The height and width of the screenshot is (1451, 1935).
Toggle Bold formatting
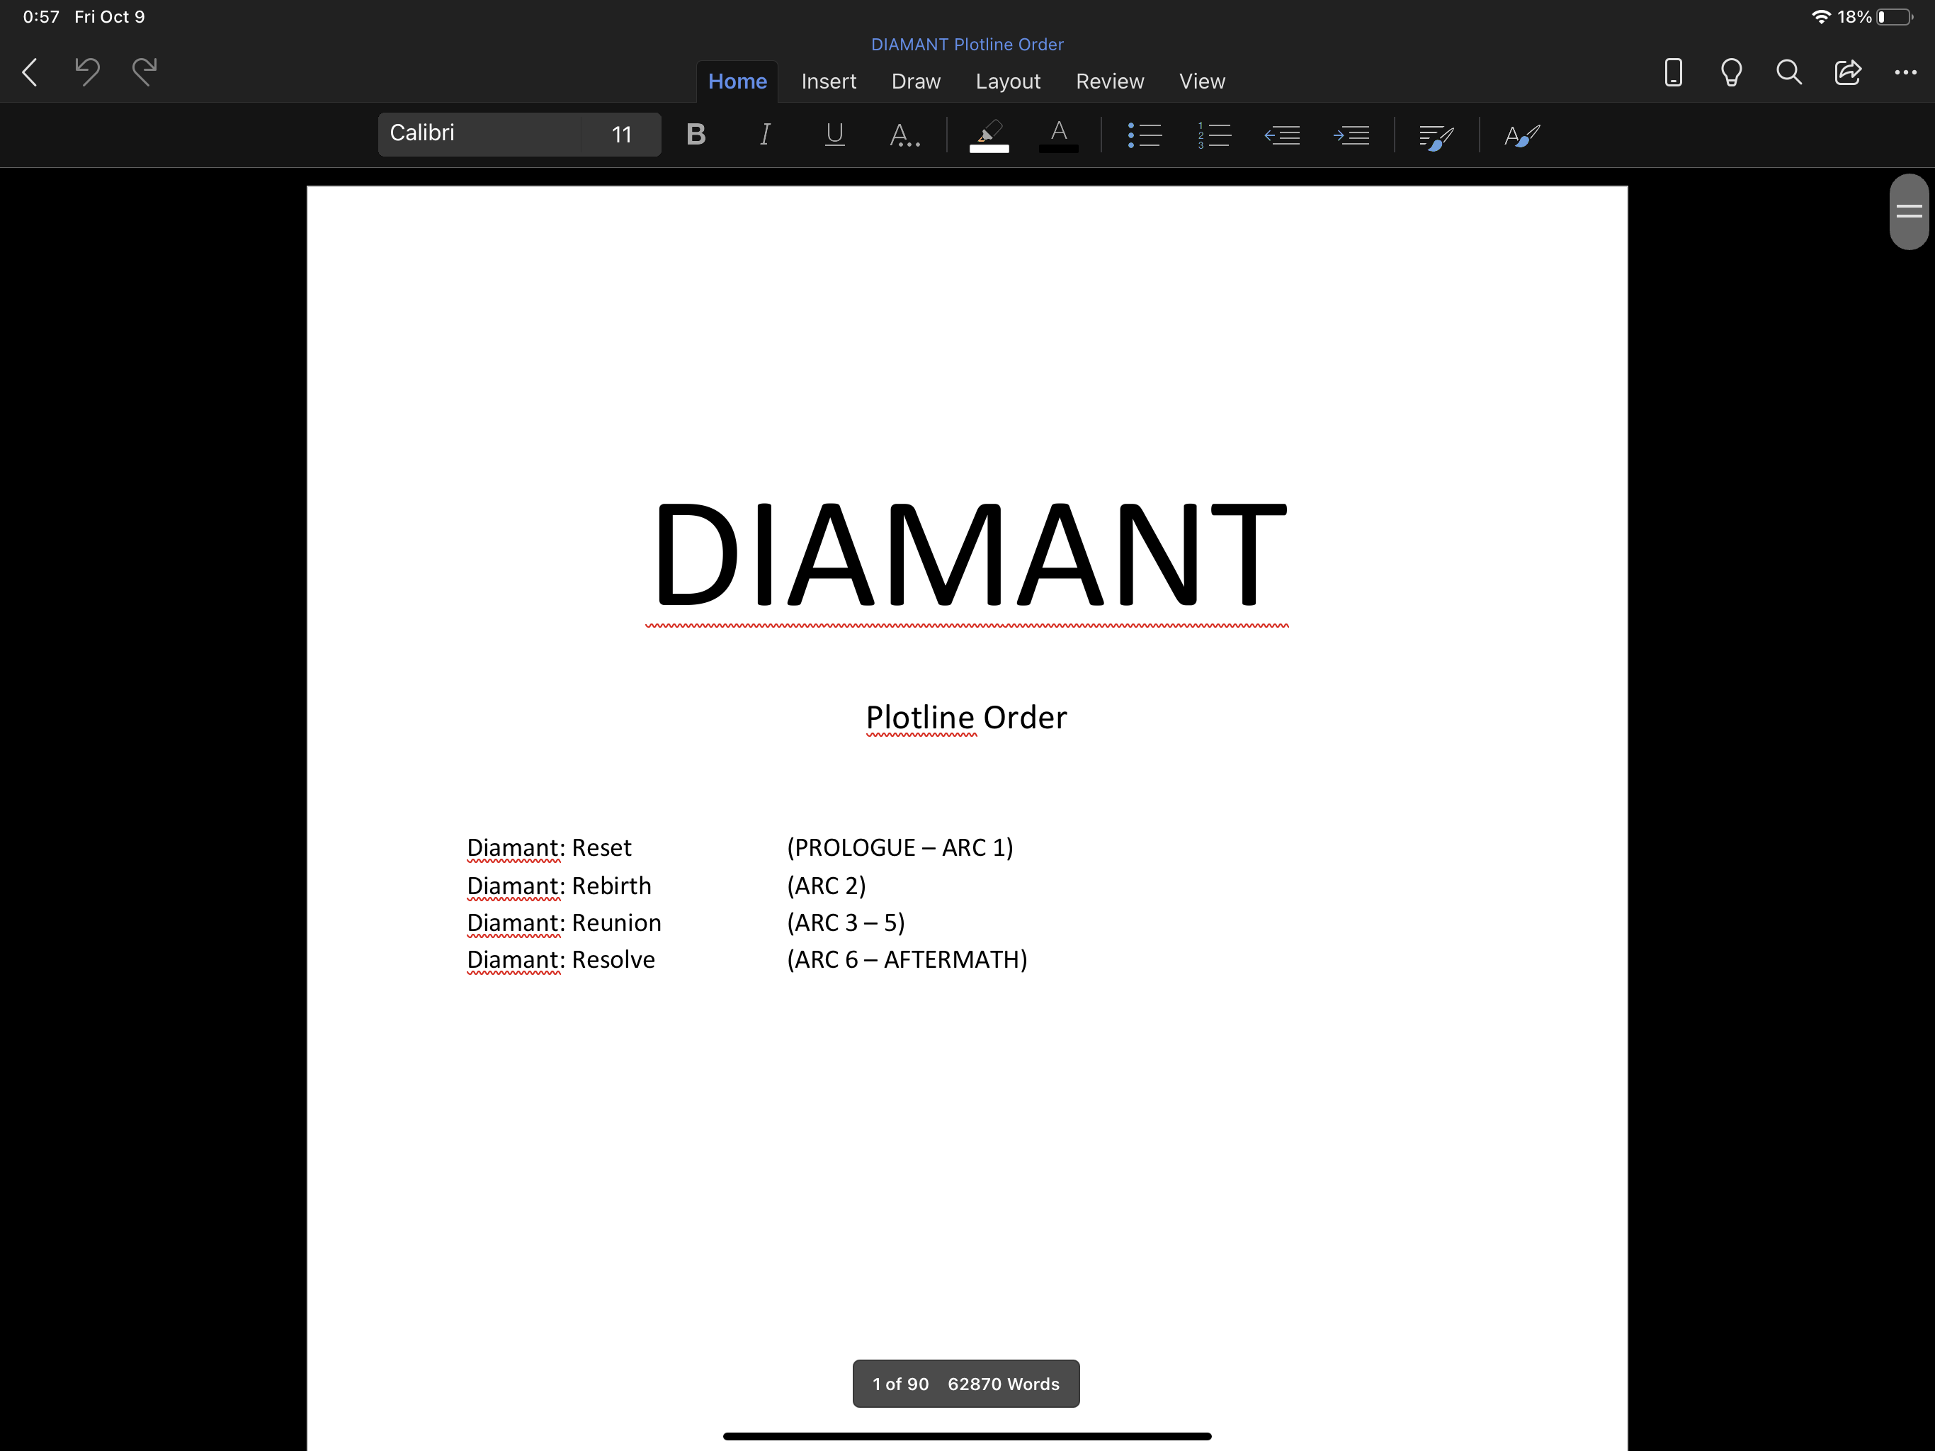pos(696,134)
